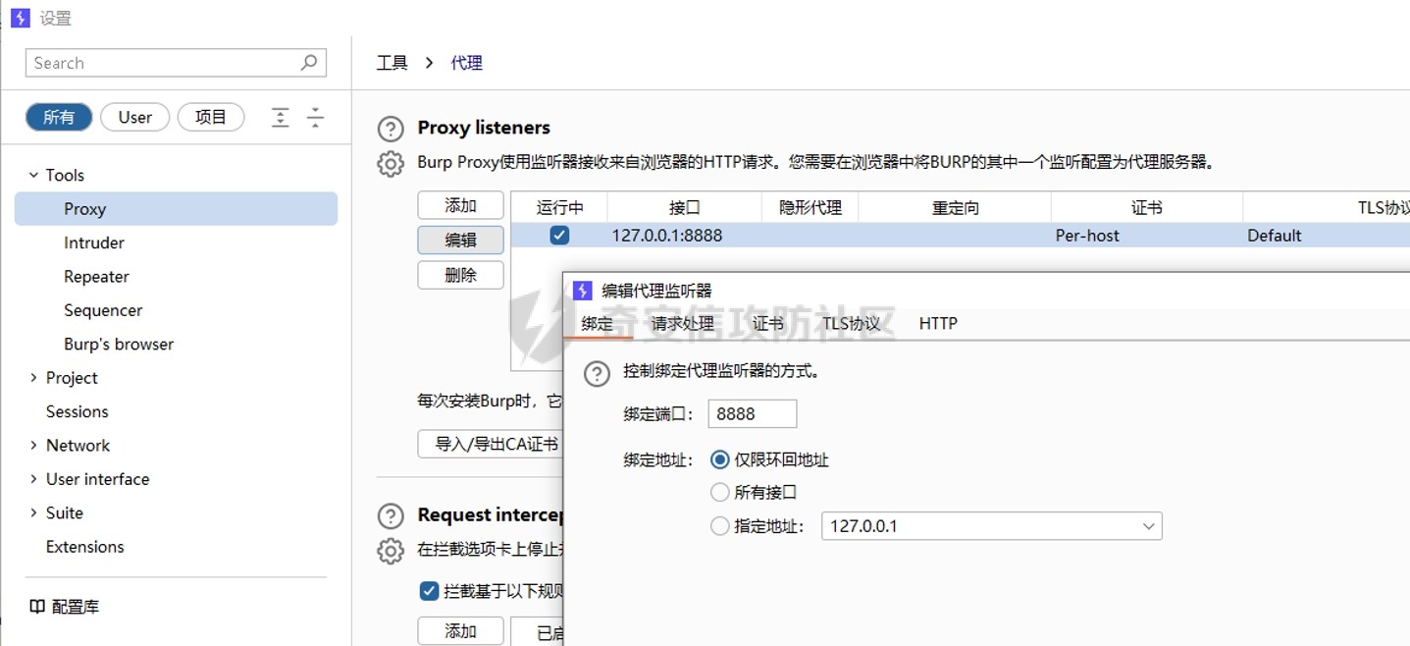Select Burp's browser in settings tree
1410x646 pixels.
pyautogui.click(x=119, y=345)
